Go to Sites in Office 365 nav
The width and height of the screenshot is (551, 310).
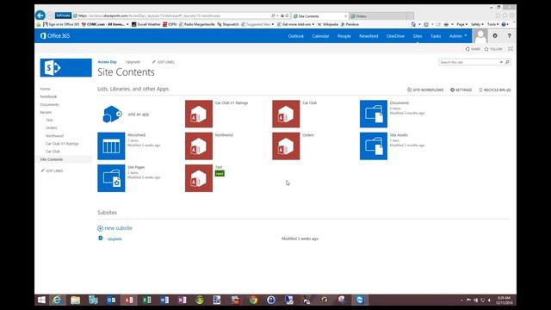pos(418,36)
